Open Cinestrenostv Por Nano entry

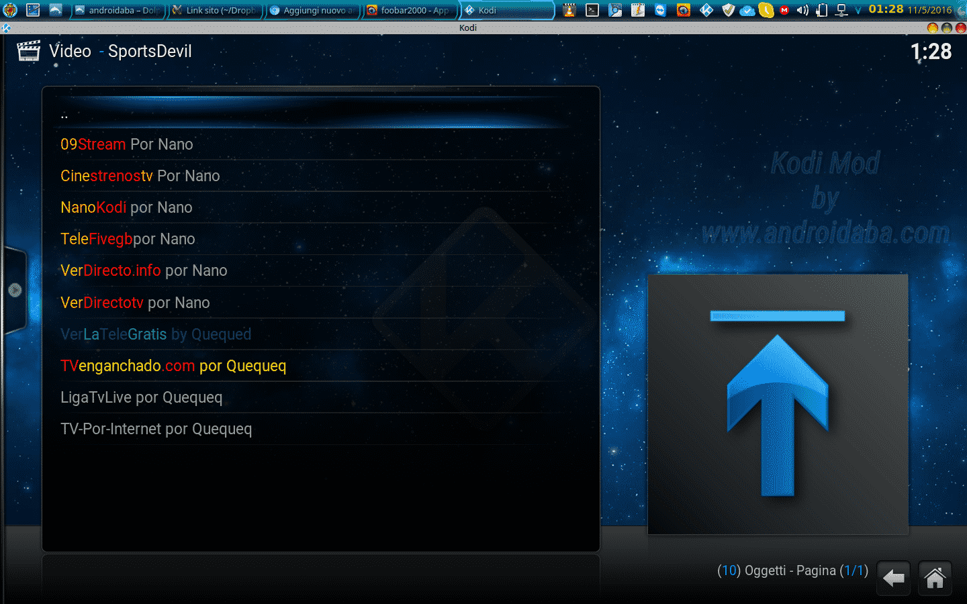[320, 176]
